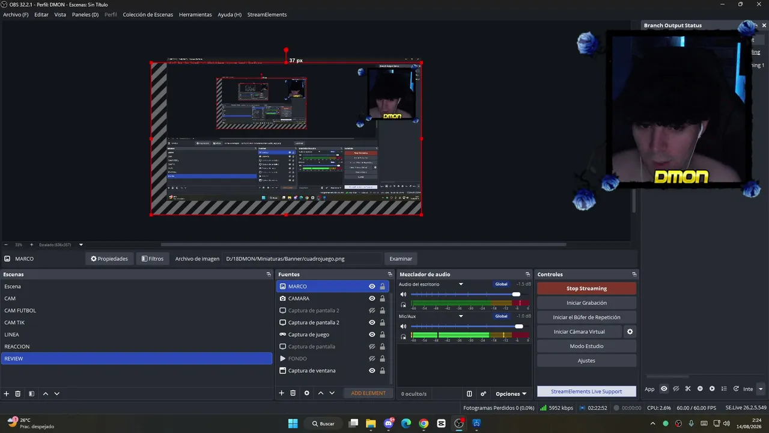The height and width of the screenshot is (433, 769).
Task: Toggle the lock on the FONDO source
Action: pos(382,358)
